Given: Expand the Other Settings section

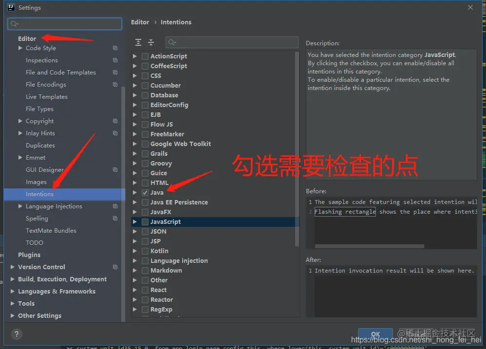Looking at the screenshot, I should point(12,316).
